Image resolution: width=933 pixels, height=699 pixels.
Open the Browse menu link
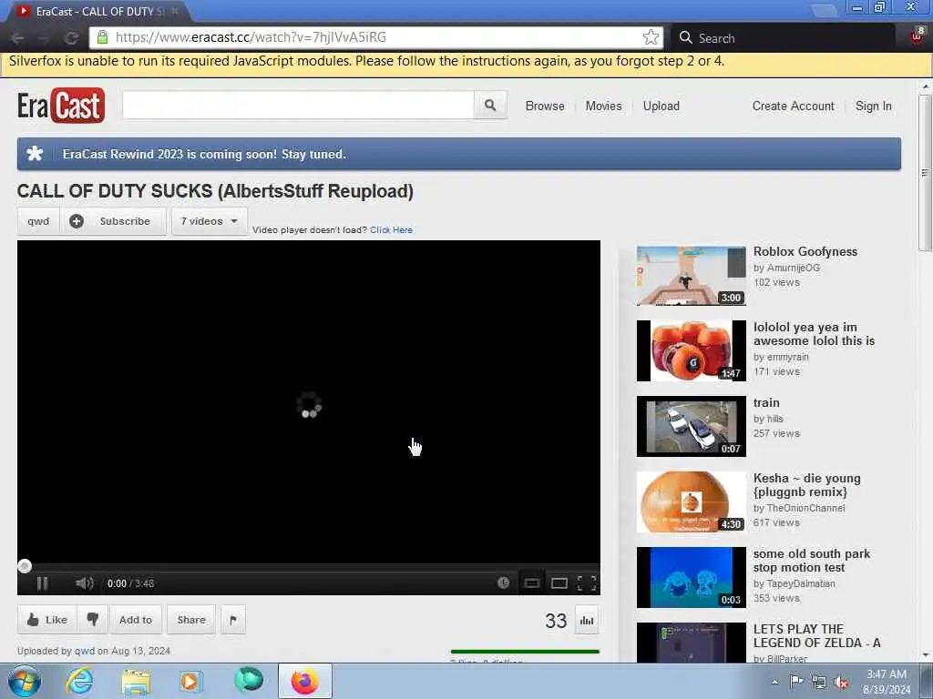[545, 106]
